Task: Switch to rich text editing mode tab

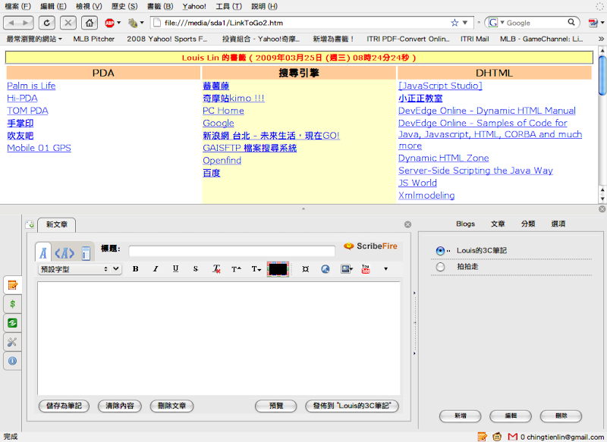Action: coord(43,253)
